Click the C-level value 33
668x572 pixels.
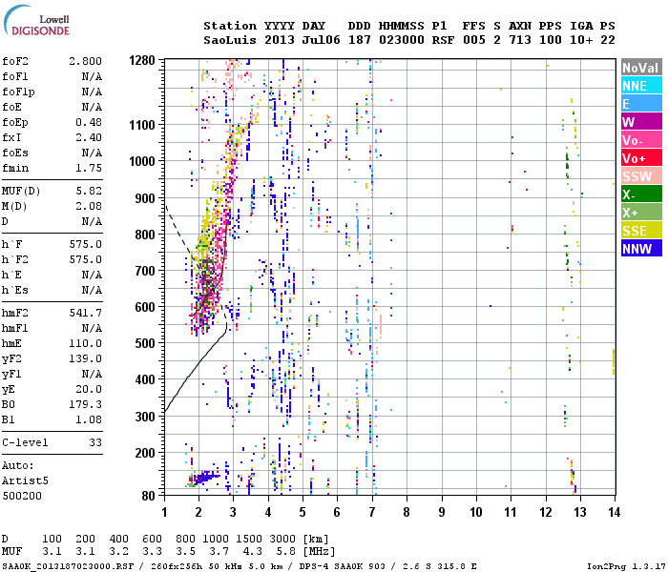pyautogui.click(x=95, y=442)
